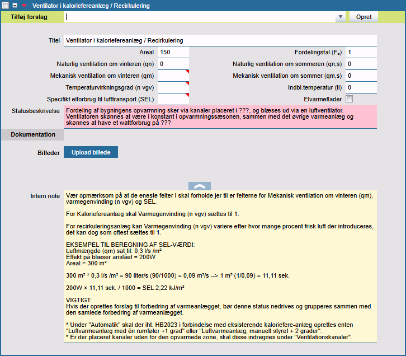Click the Indbl.temperatur (ti) field
This screenshot has width=406, height=356.
pyautogui.click(x=361, y=87)
